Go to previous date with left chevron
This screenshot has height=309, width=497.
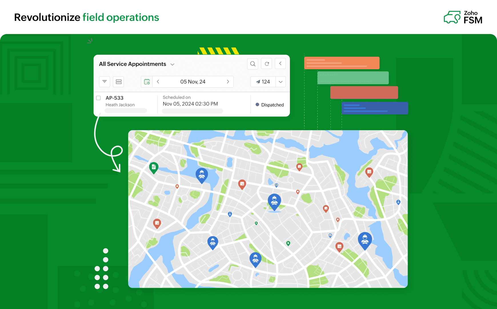[158, 82]
